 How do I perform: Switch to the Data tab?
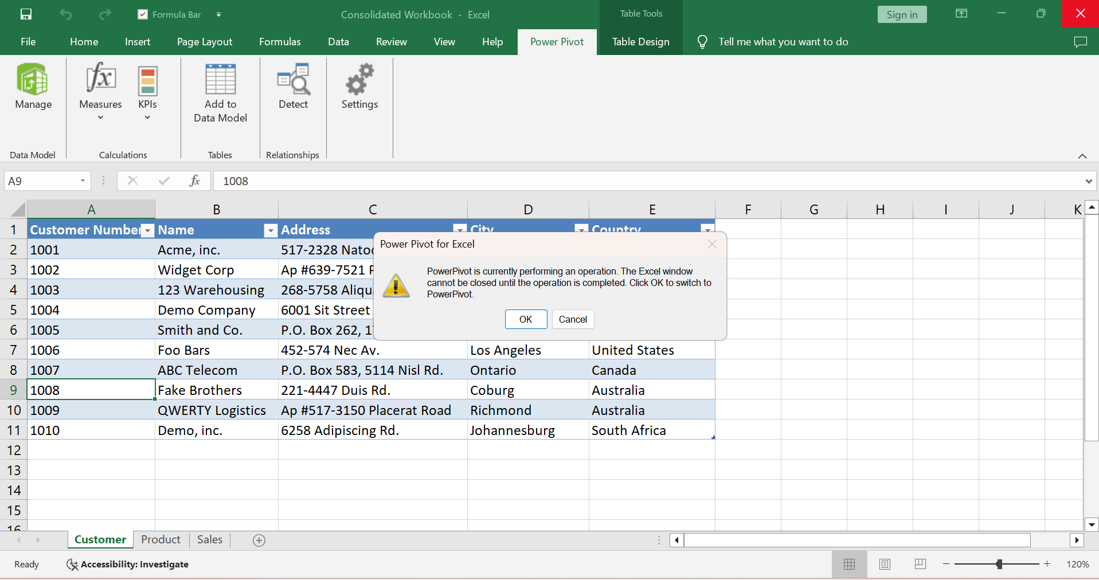pos(338,42)
